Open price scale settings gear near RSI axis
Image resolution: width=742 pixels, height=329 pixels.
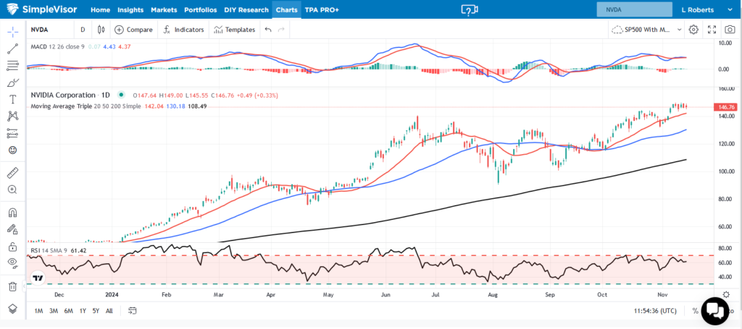click(x=726, y=294)
